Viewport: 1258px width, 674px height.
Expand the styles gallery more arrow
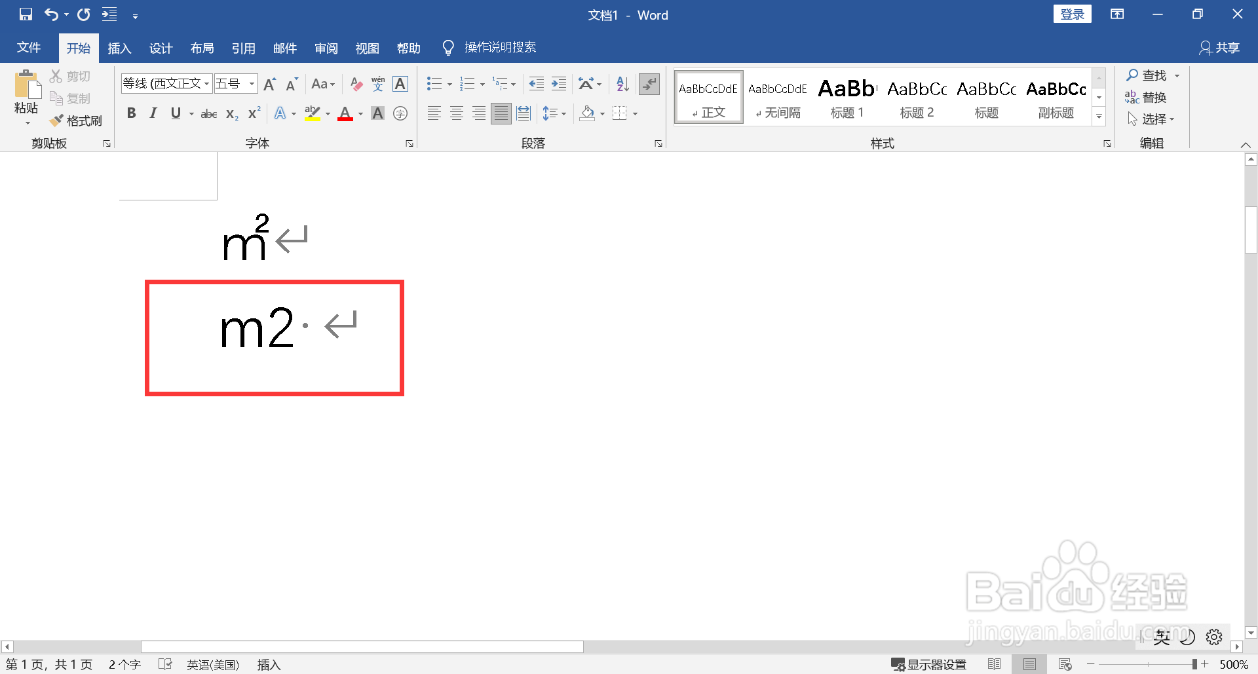coord(1099,117)
